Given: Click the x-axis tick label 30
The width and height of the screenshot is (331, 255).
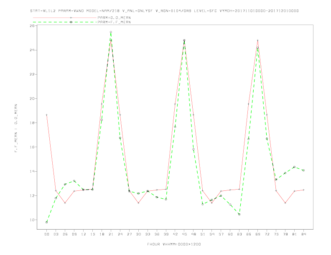Looking at the screenshot, I should click(138, 234).
